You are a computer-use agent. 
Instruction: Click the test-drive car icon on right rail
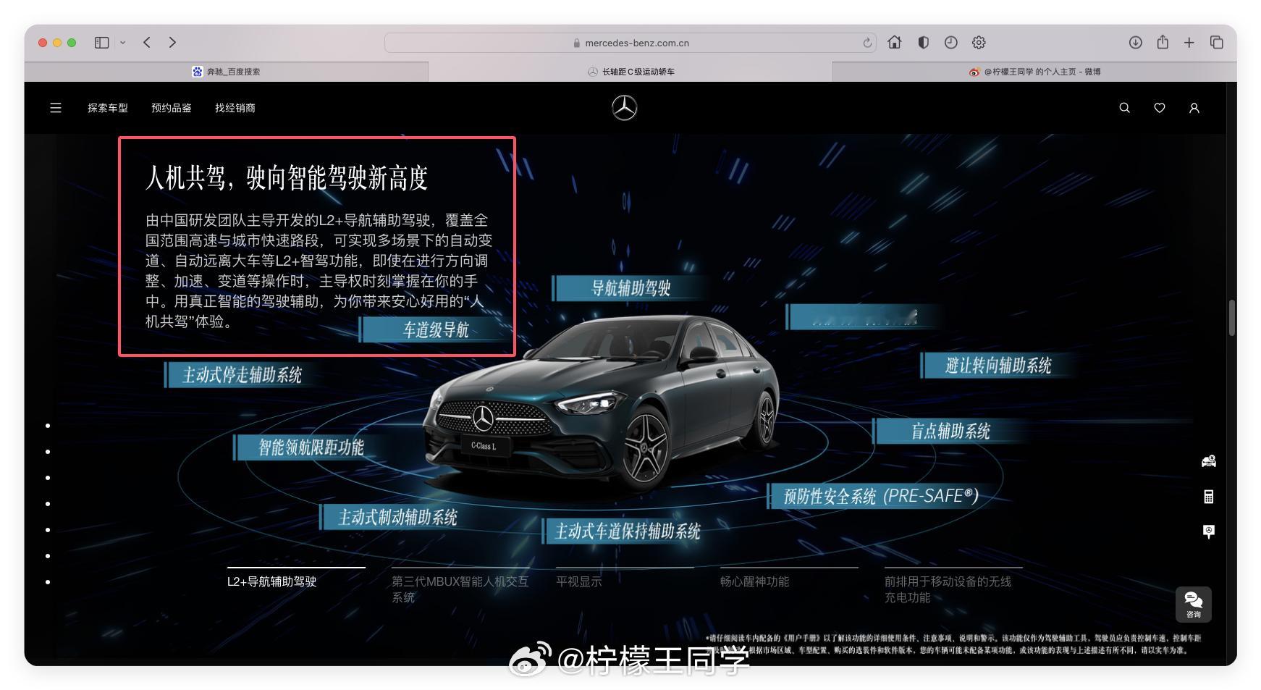pyautogui.click(x=1209, y=461)
